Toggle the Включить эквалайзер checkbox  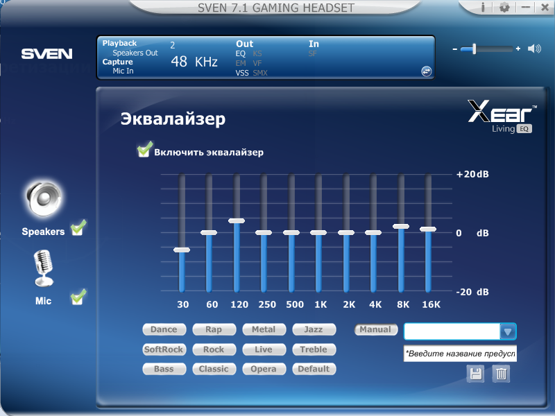(x=144, y=149)
